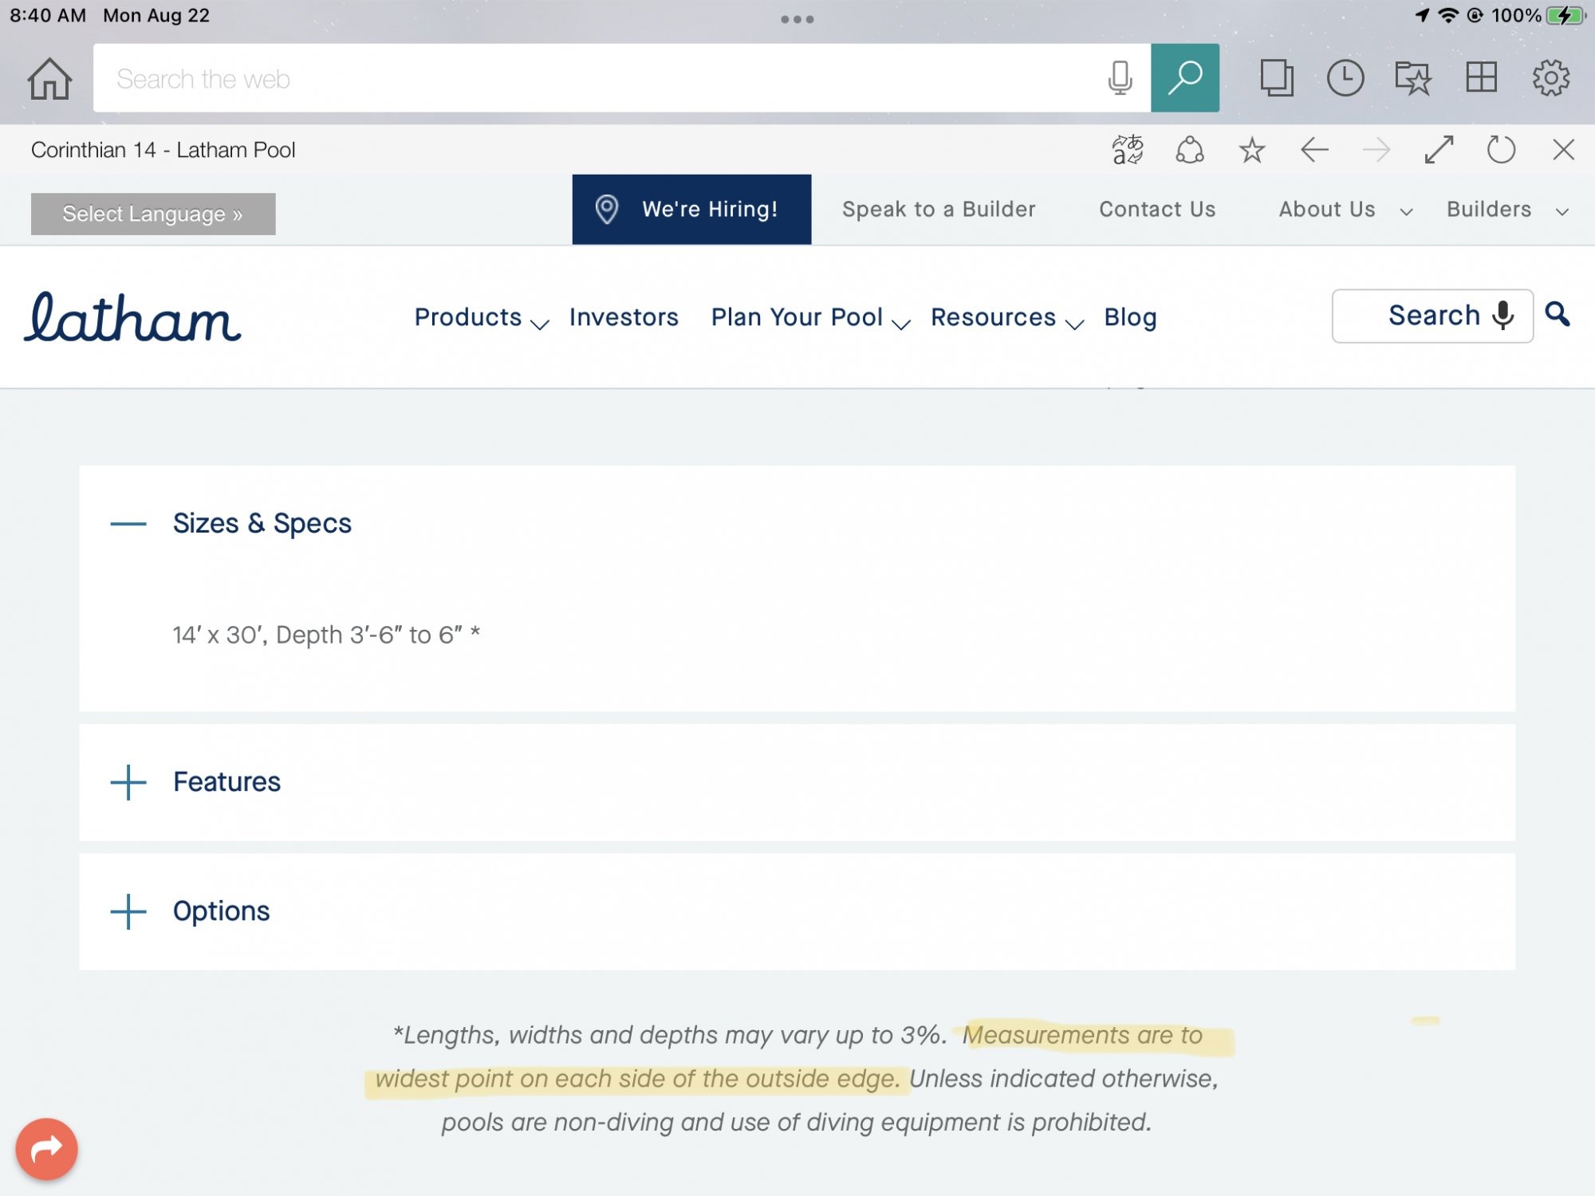Viewport: 1595px width, 1196px height.
Task: Go to the browser home icon
Action: [x=49, y=78]
